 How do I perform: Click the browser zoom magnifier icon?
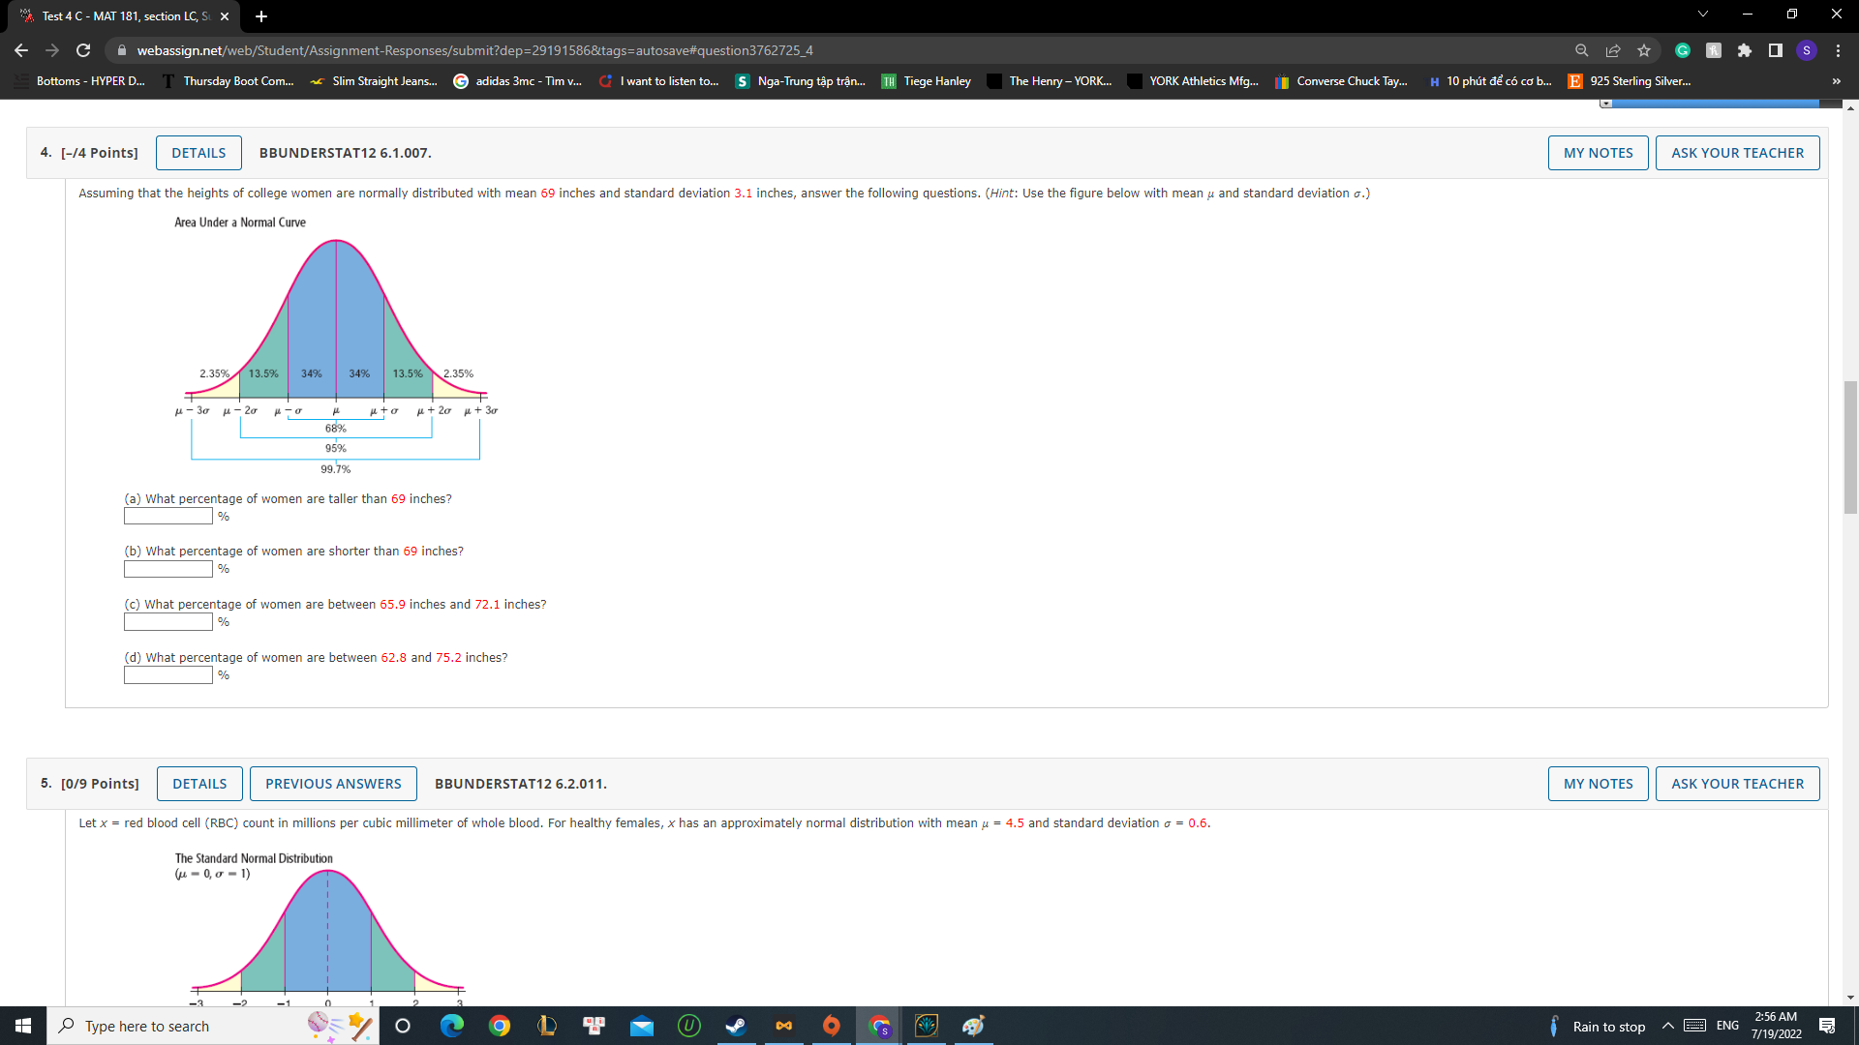(1582, 50)
